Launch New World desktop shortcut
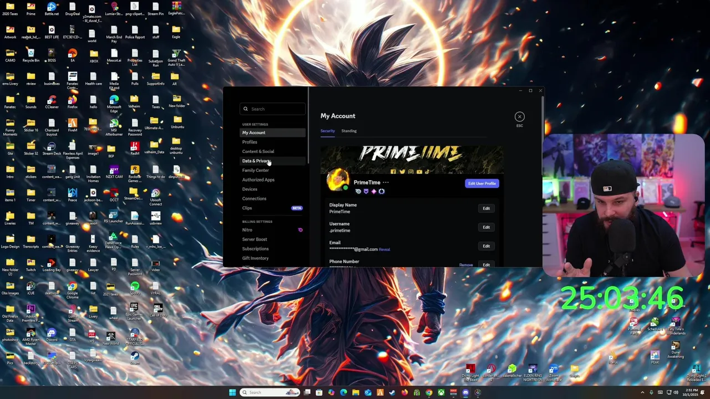This screenshot has width=710, height=399. click(110, 338)
